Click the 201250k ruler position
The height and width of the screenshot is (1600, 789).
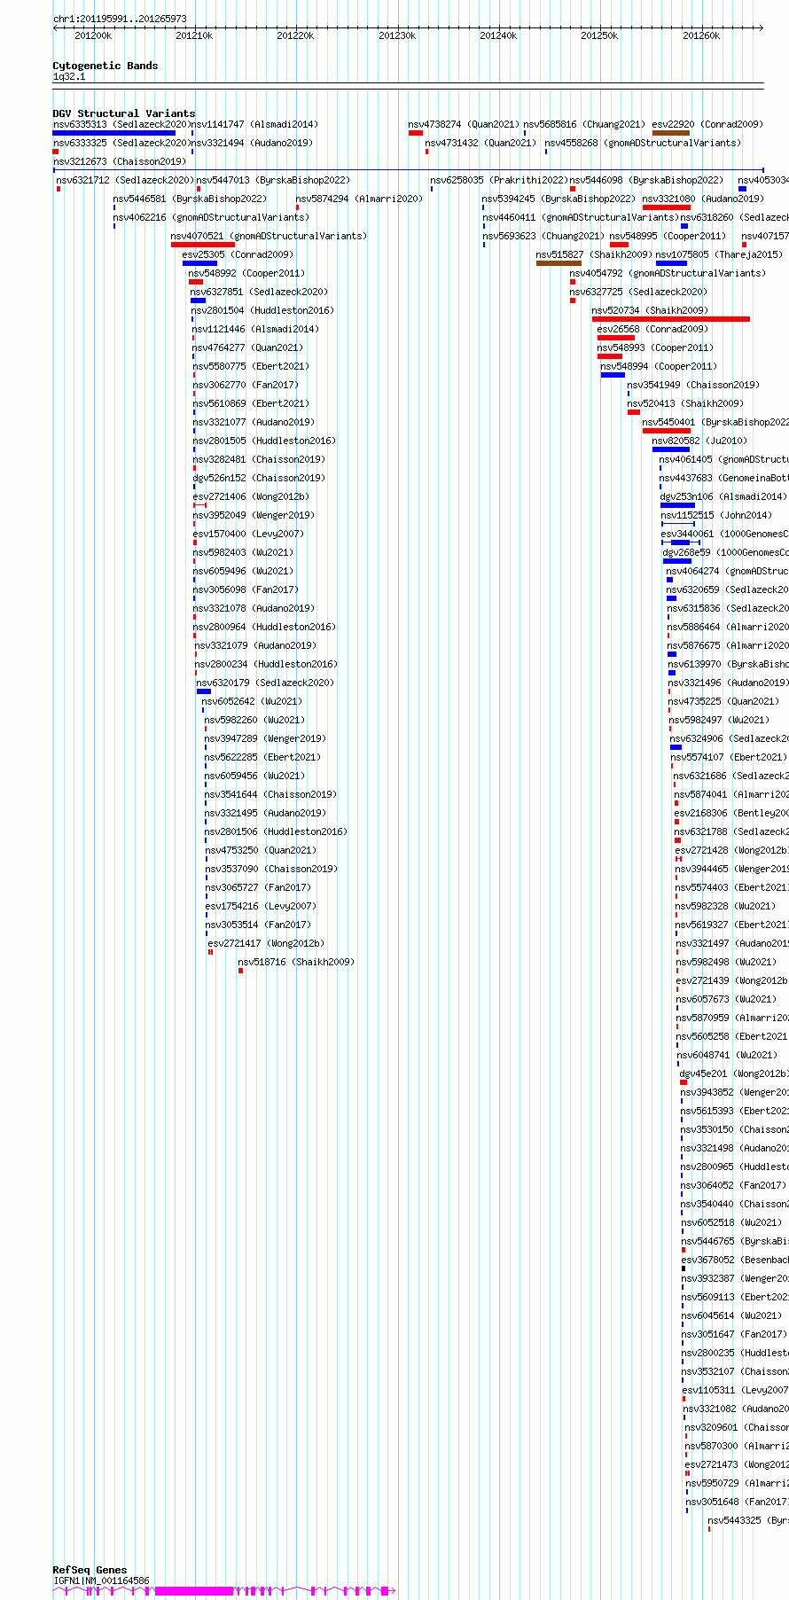[599, 35]
